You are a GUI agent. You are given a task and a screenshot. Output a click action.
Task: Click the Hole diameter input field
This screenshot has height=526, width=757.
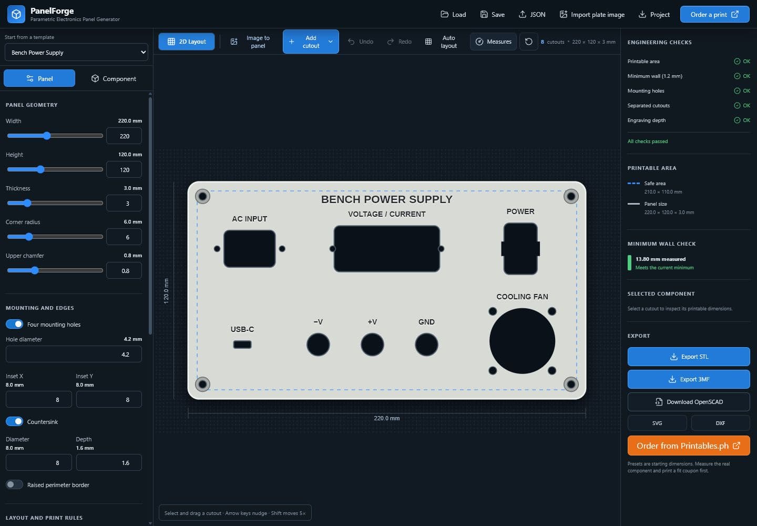pos(74,354)
